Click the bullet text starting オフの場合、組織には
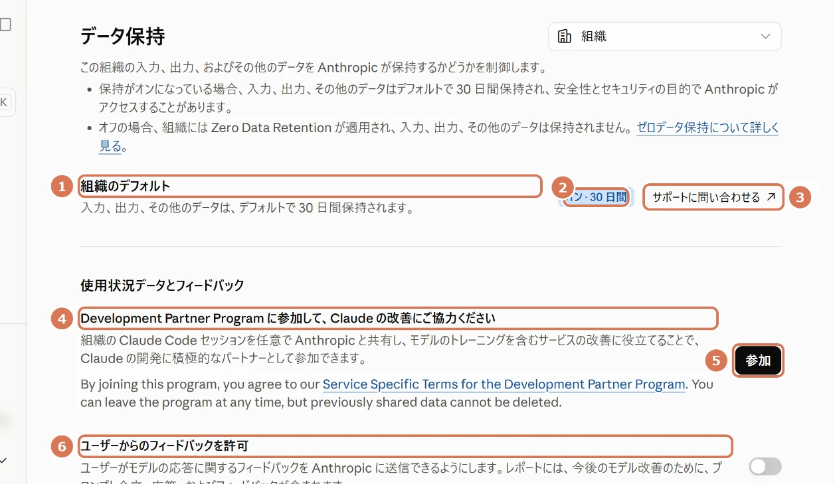835x484 pixels. pyautogui.click(x=438, y=137)
